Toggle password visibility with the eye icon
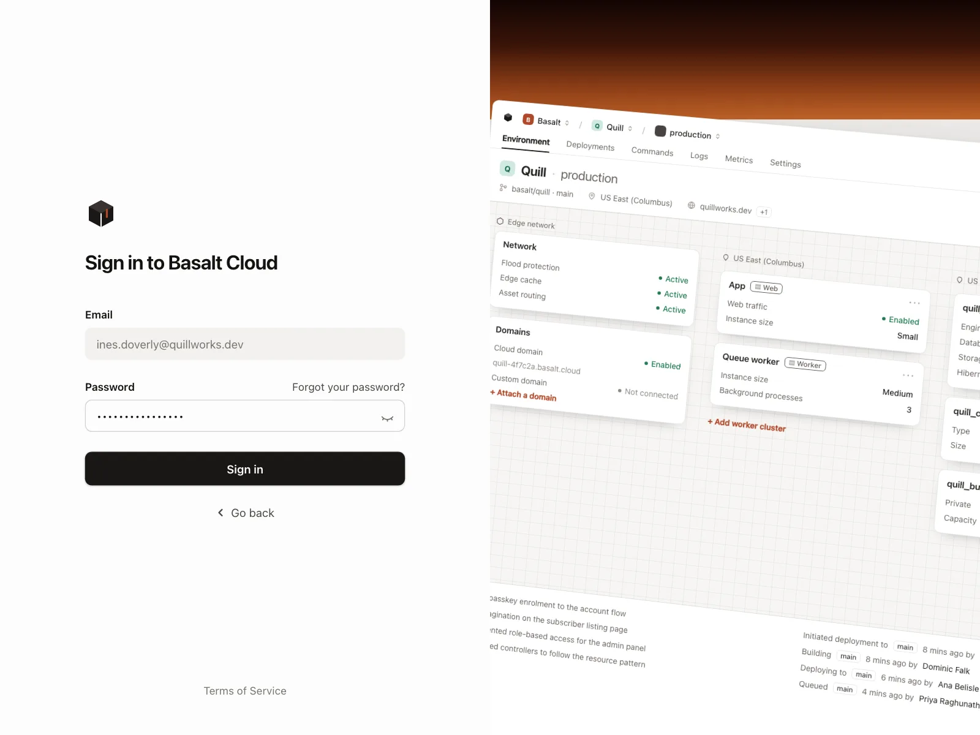Screen dimensions: 980x735 click(x=387, y=418)
